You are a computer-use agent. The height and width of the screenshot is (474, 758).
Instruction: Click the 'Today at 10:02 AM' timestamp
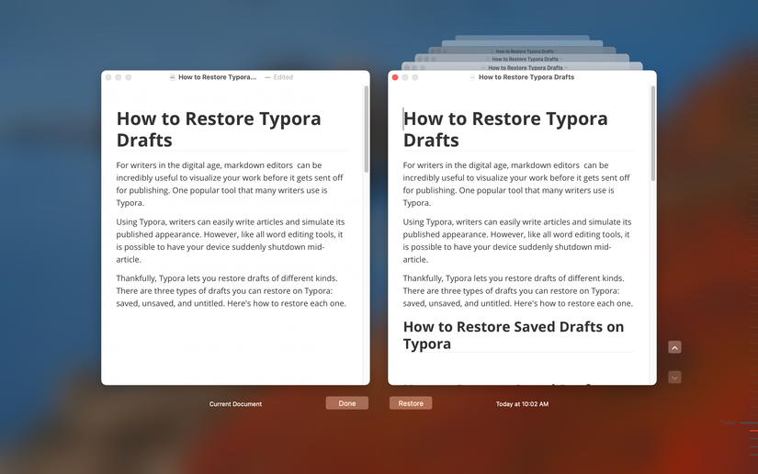click(522, 404)
